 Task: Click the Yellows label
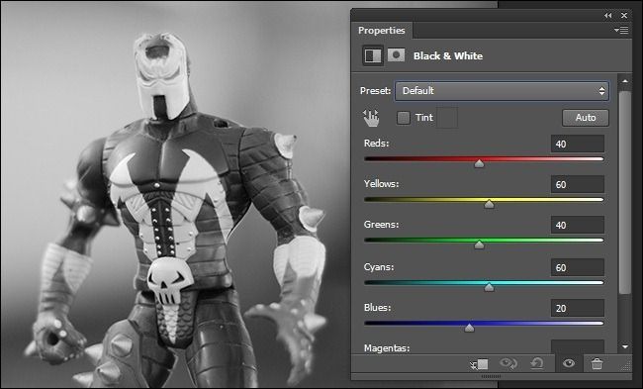click(x=381, y=184)
